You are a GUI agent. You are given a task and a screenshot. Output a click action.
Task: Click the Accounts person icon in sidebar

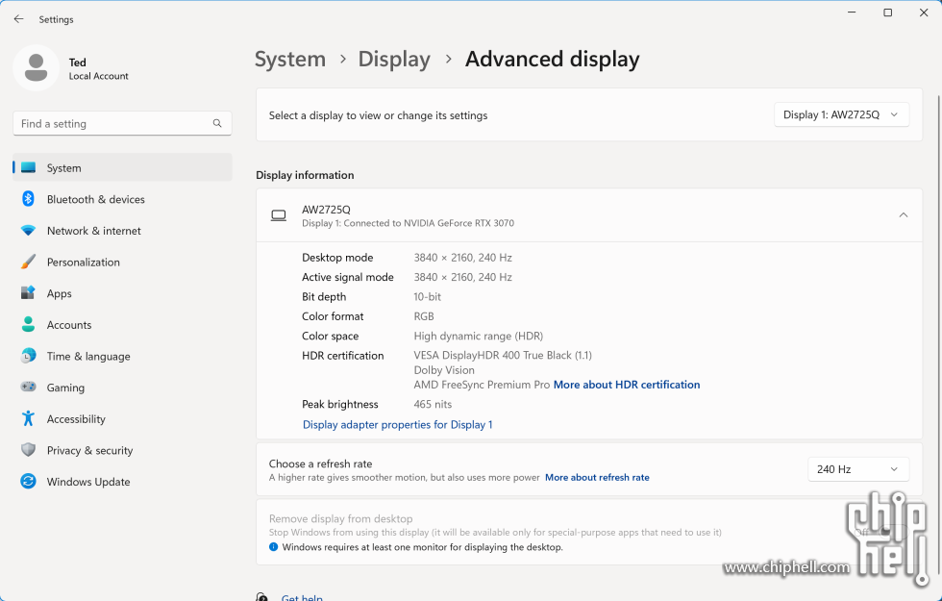point(28,324)
